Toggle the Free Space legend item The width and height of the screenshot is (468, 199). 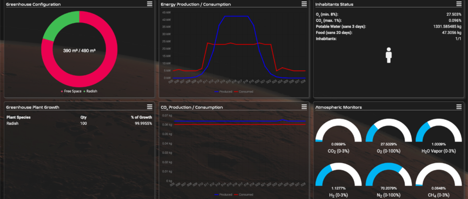pyautogui.click(x=71, y=92)
